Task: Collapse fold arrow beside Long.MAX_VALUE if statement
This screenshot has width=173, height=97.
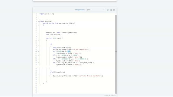Action: (38, 63)
